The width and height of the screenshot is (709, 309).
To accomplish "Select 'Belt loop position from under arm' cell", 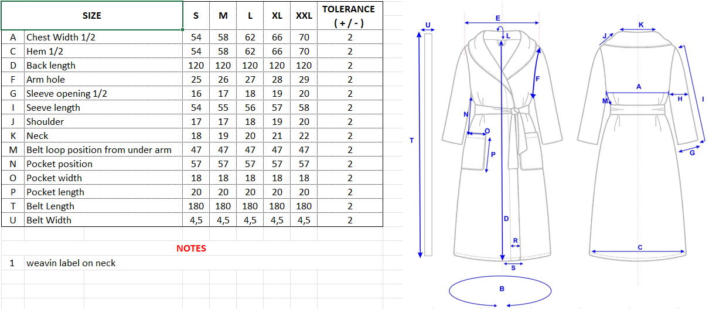I will coord(104,150).
